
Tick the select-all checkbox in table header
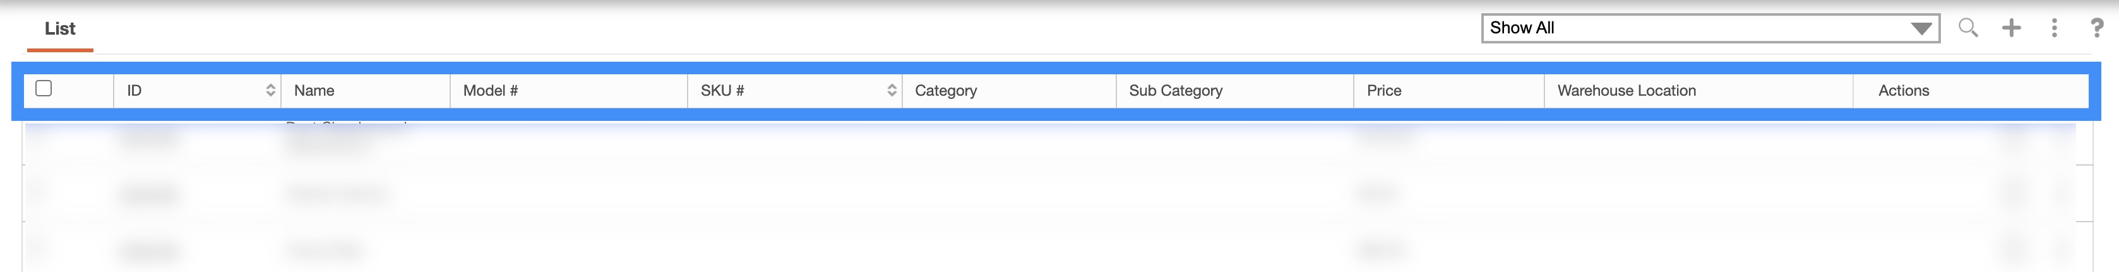44,89
